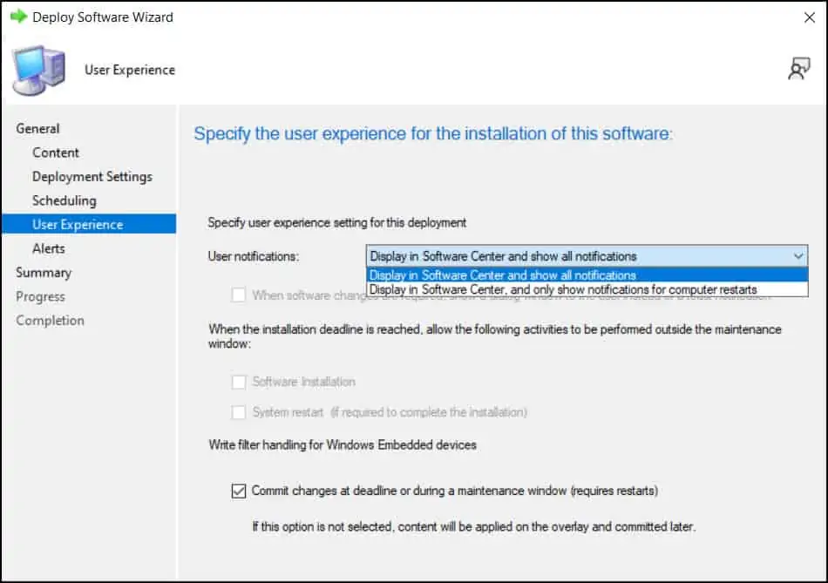Enable the Software Installation checkbox

click(239, 382)
